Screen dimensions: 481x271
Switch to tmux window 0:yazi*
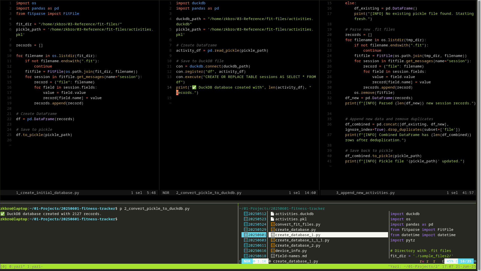click(17, 266)
